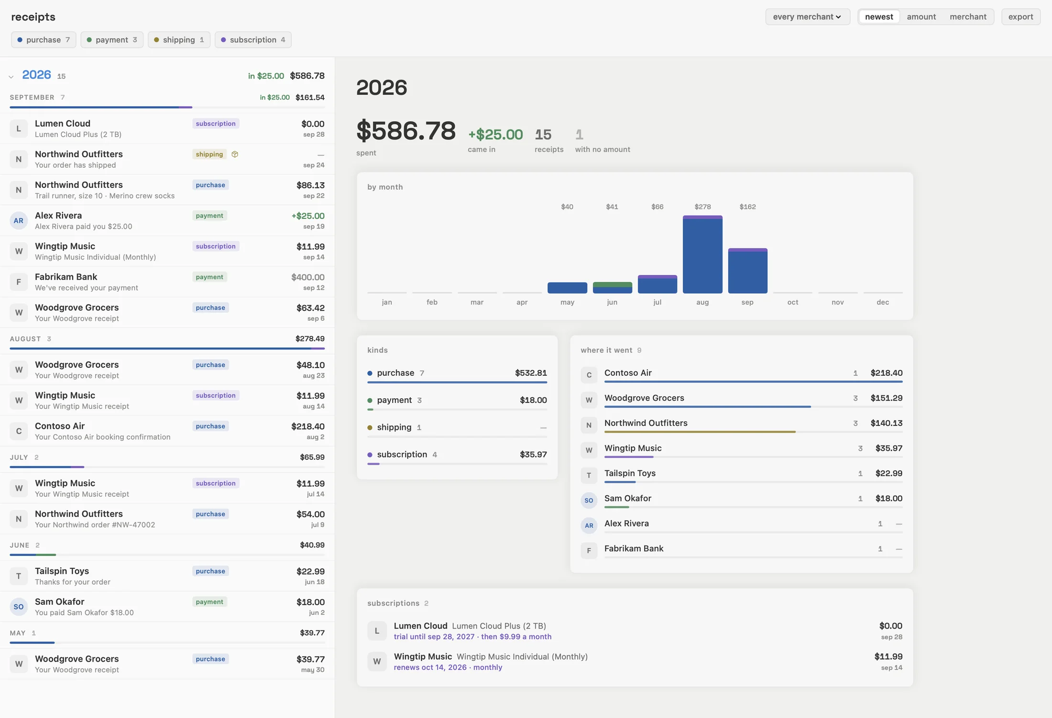This screenshot has height=718, width=1052.
Task: Toggle the shipping filter chip
Action: coord(179,40)
